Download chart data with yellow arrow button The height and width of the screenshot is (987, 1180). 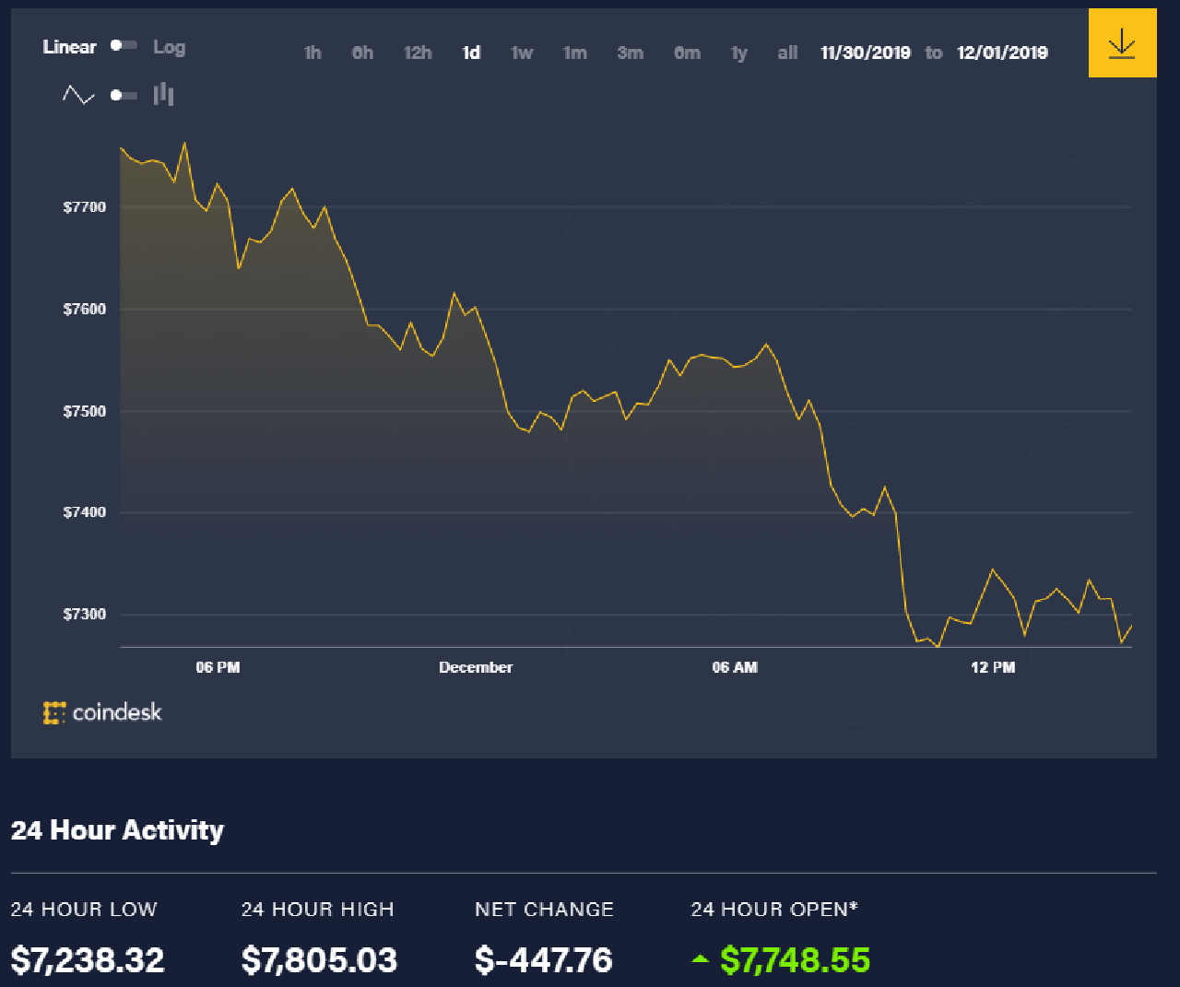pos(1122,42)
